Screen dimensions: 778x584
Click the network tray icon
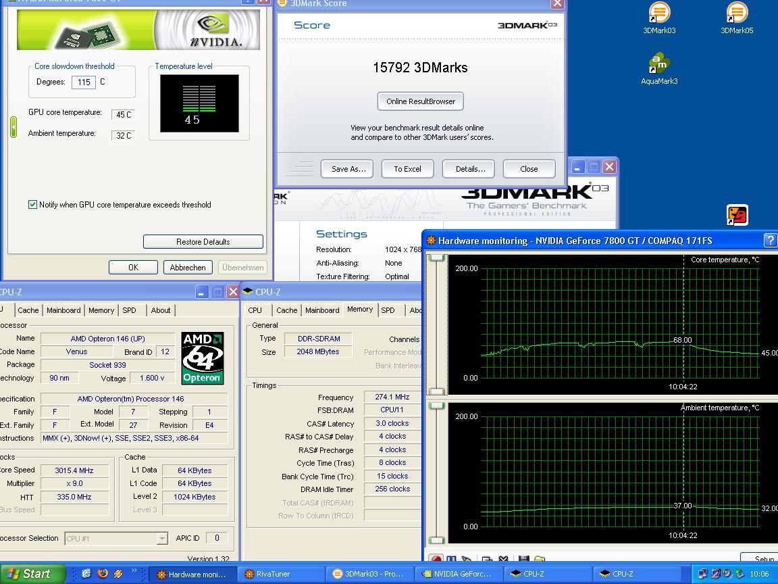pos(702,574)
